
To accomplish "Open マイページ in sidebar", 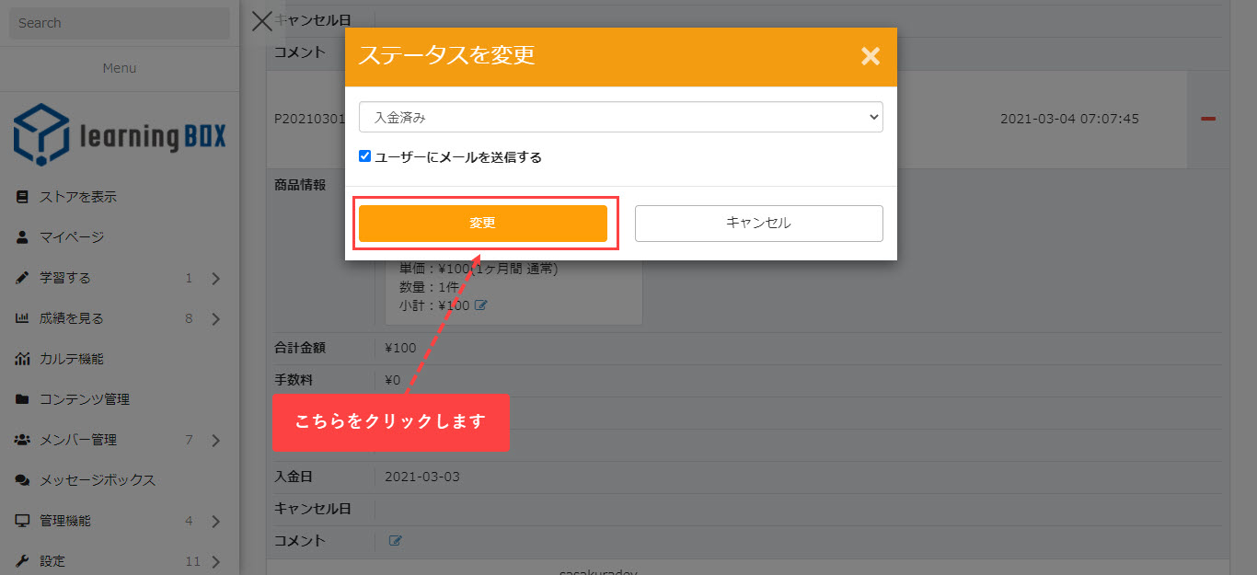I will coord(71,237).
